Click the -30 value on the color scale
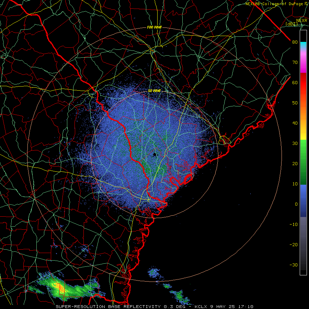Image resolution: width=309 pixels, height=309 pixels. pos(294,265)
